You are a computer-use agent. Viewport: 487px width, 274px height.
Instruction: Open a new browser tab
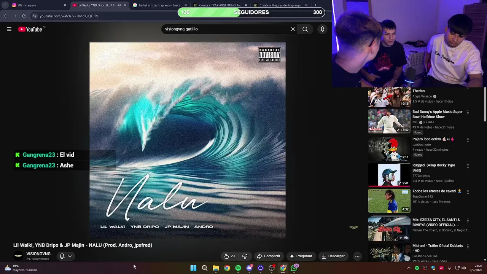coord(315,5)
